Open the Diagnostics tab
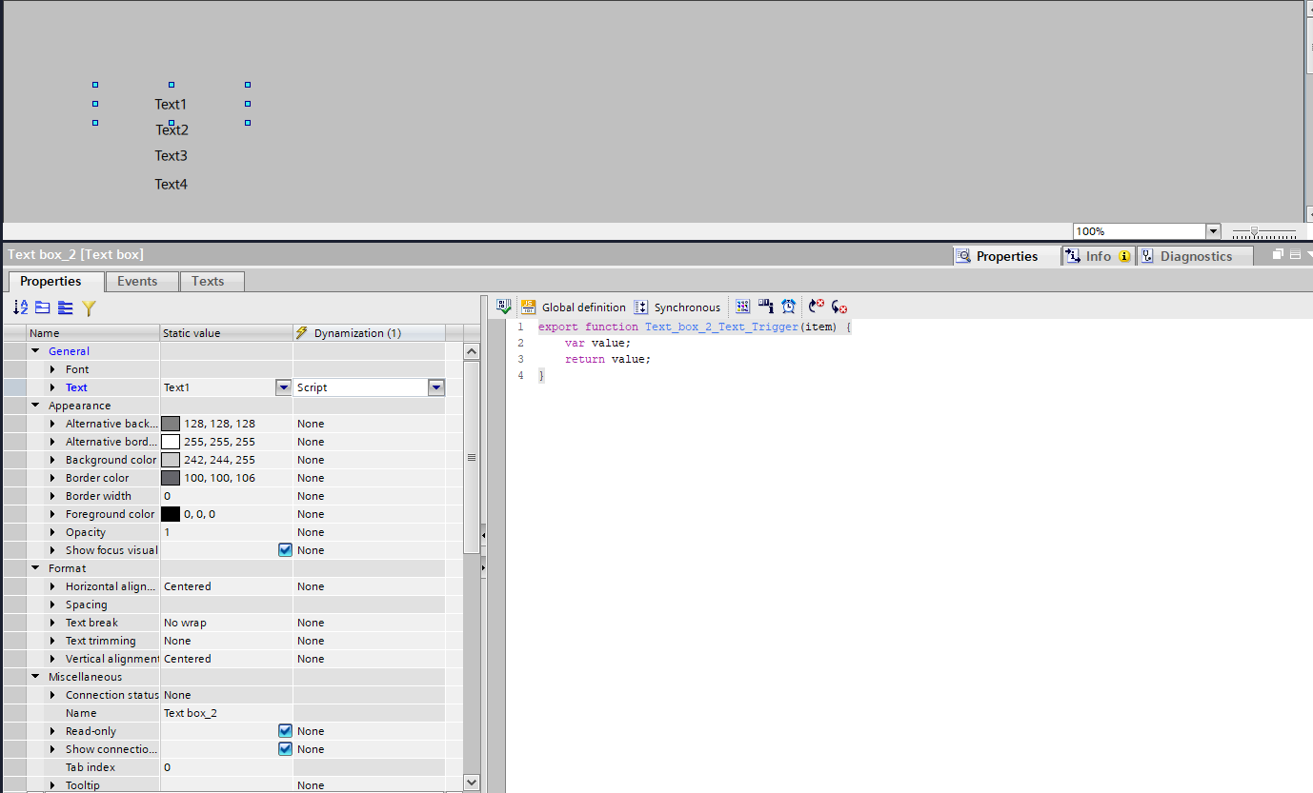 click(1195, 256)
